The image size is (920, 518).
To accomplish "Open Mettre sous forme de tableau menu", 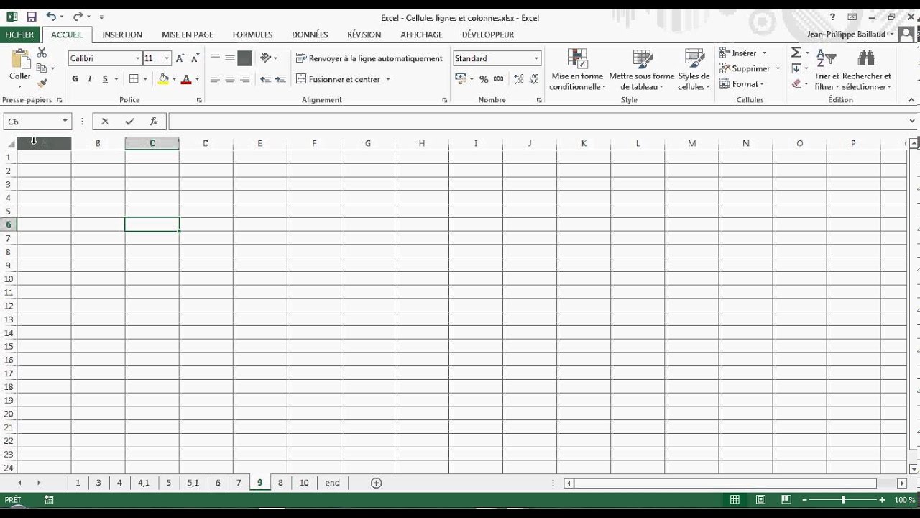I will coord(642,70).
